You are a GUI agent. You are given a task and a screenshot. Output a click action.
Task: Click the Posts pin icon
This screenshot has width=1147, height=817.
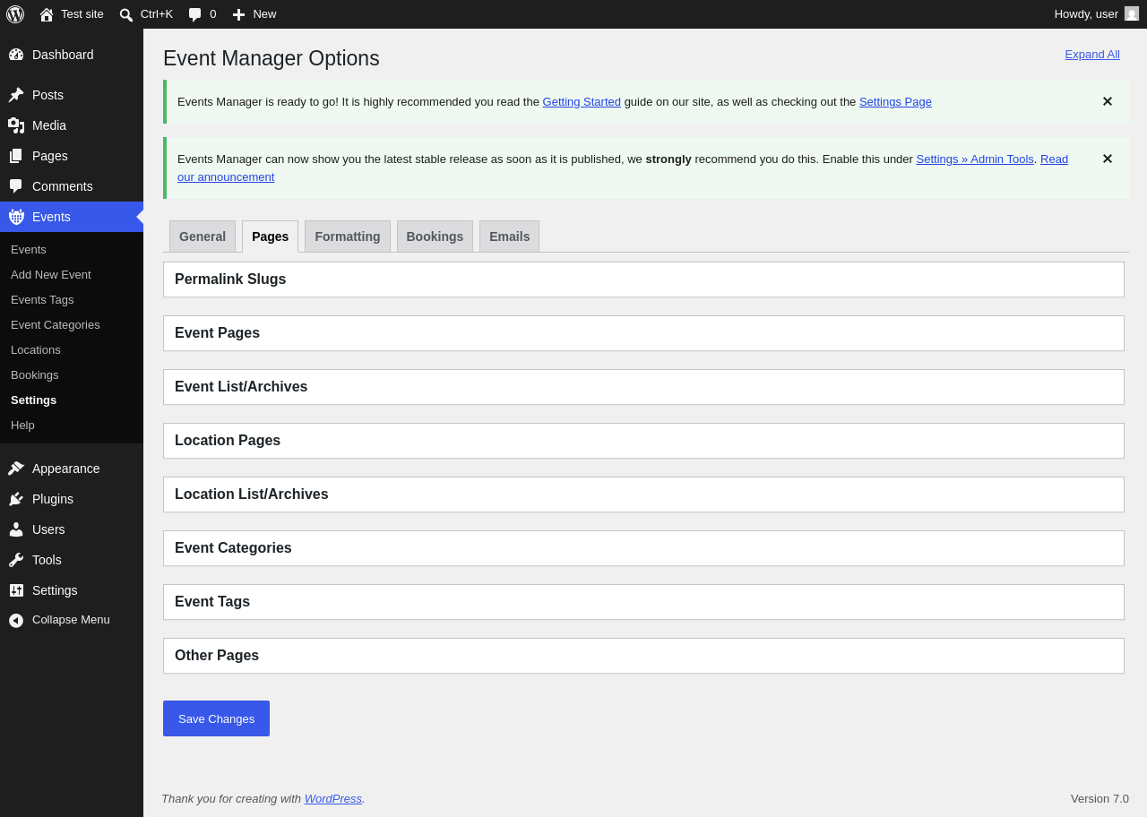coord(16,95)
